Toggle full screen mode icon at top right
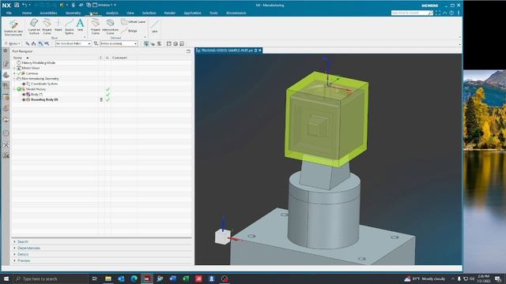The height and width of the screenshot is (284, 506). (x=438, y=13)
